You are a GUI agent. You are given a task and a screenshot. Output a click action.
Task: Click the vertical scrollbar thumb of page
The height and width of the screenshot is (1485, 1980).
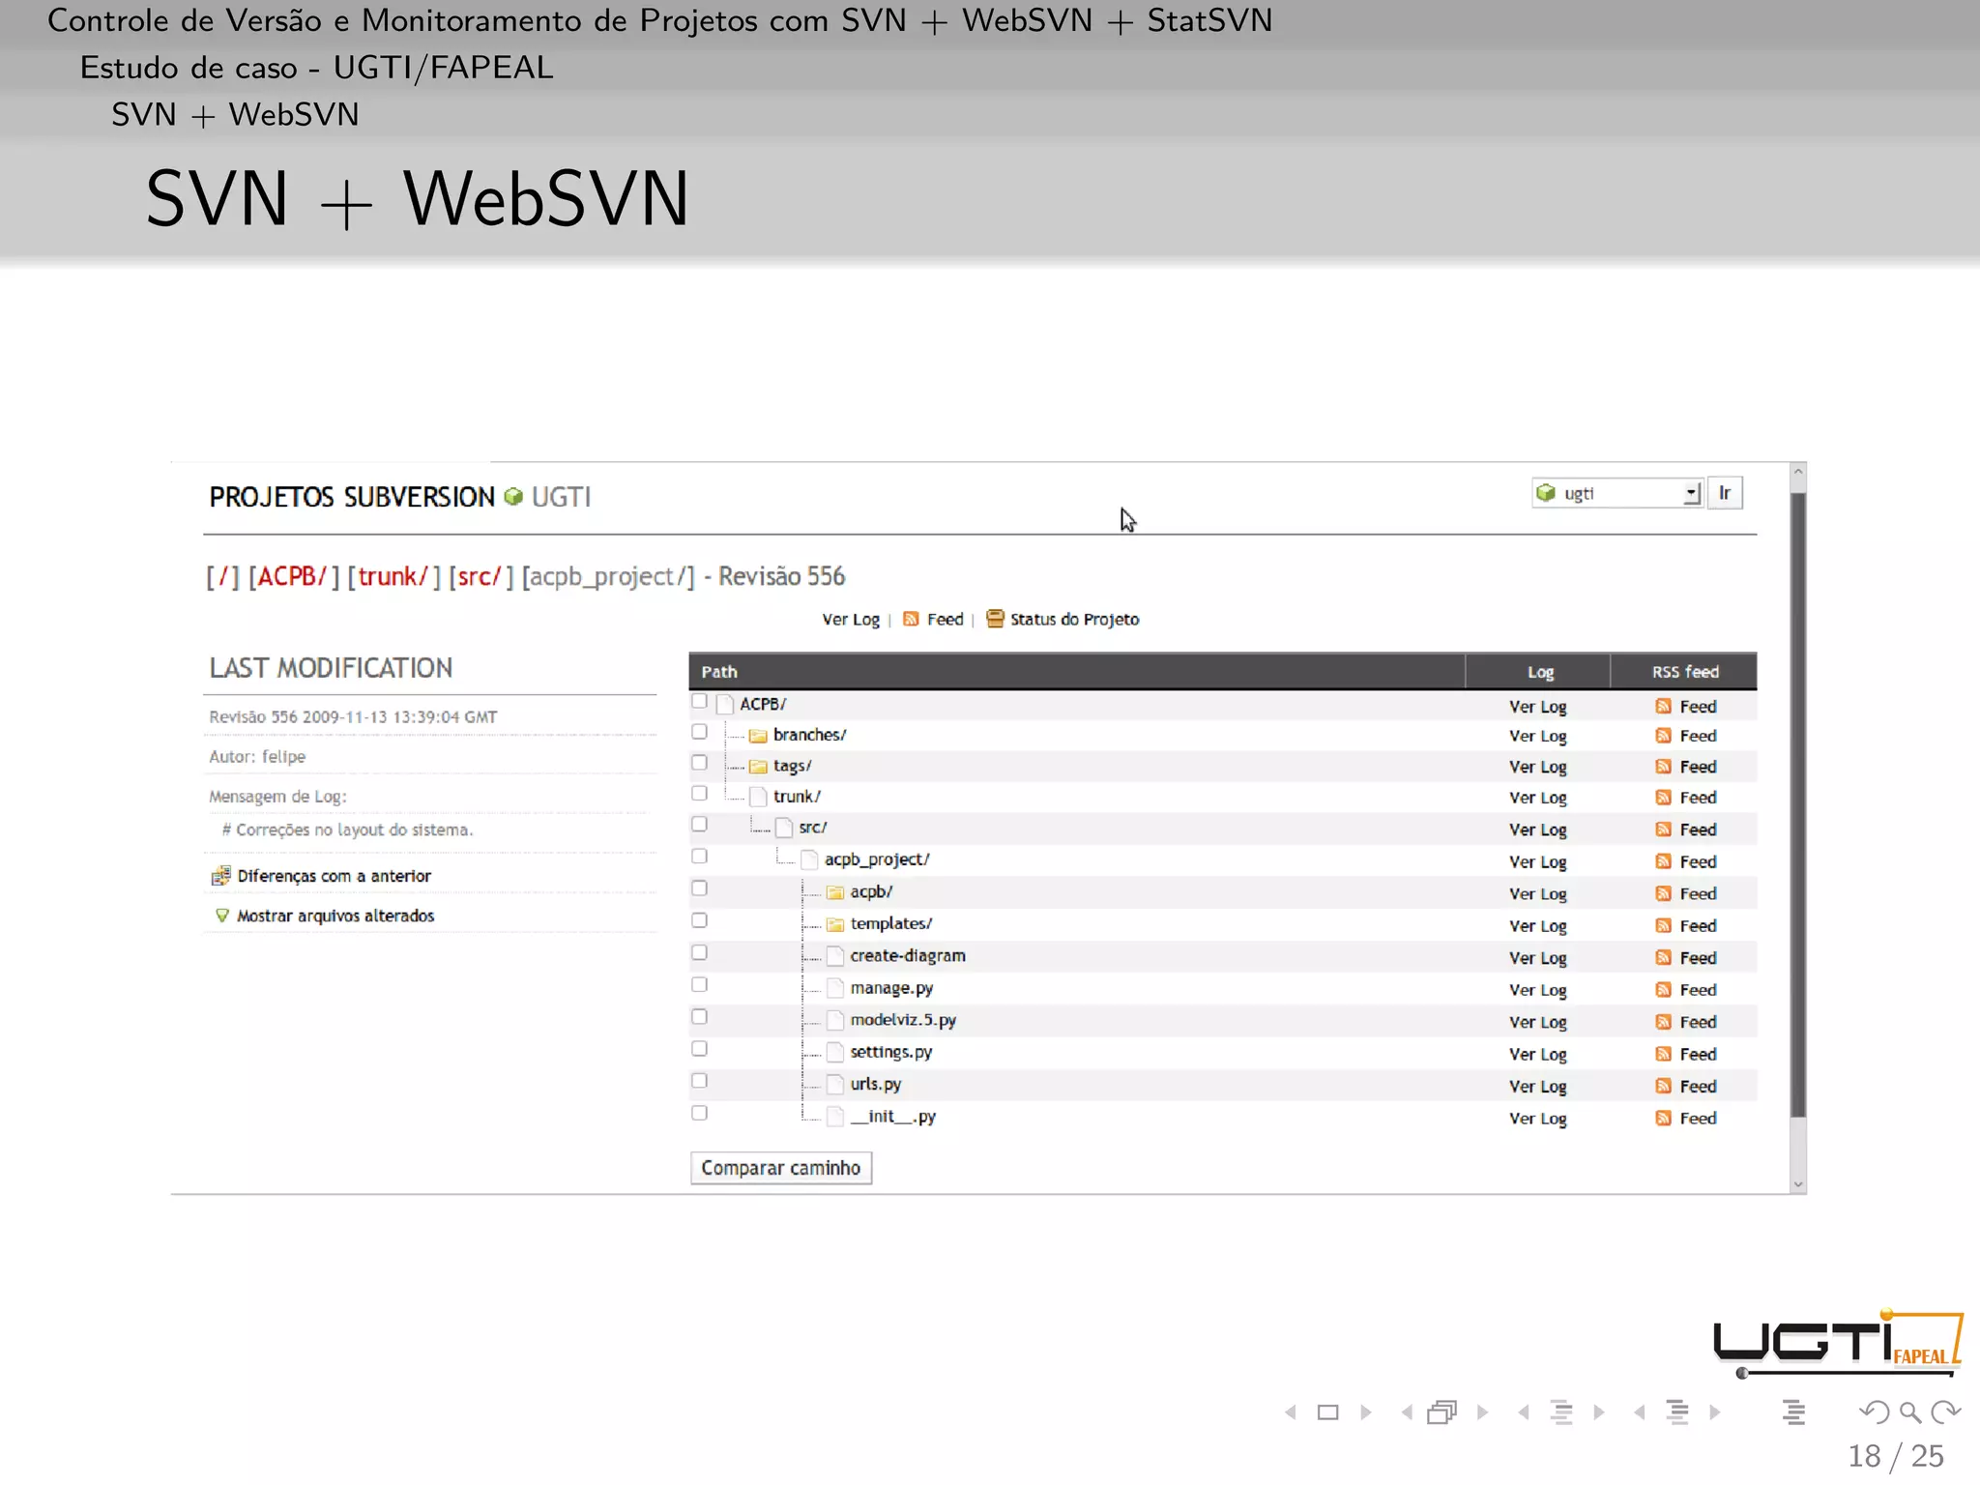tap(1798, 804)
